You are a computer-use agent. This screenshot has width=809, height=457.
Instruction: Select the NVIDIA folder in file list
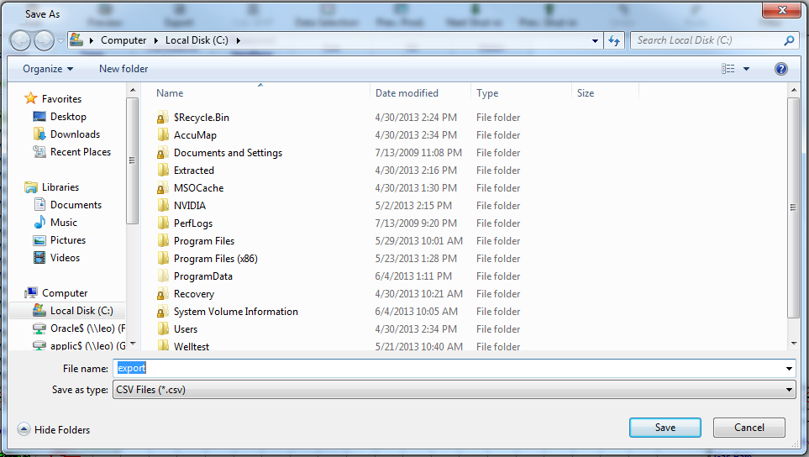[189, 206]
